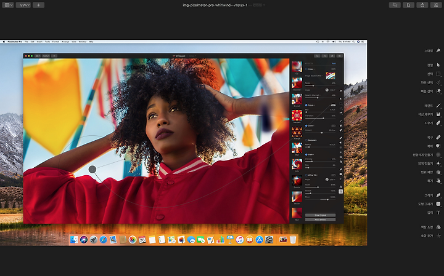Select the 스타일 (Style) tool icon

click(x=438, y=50)
